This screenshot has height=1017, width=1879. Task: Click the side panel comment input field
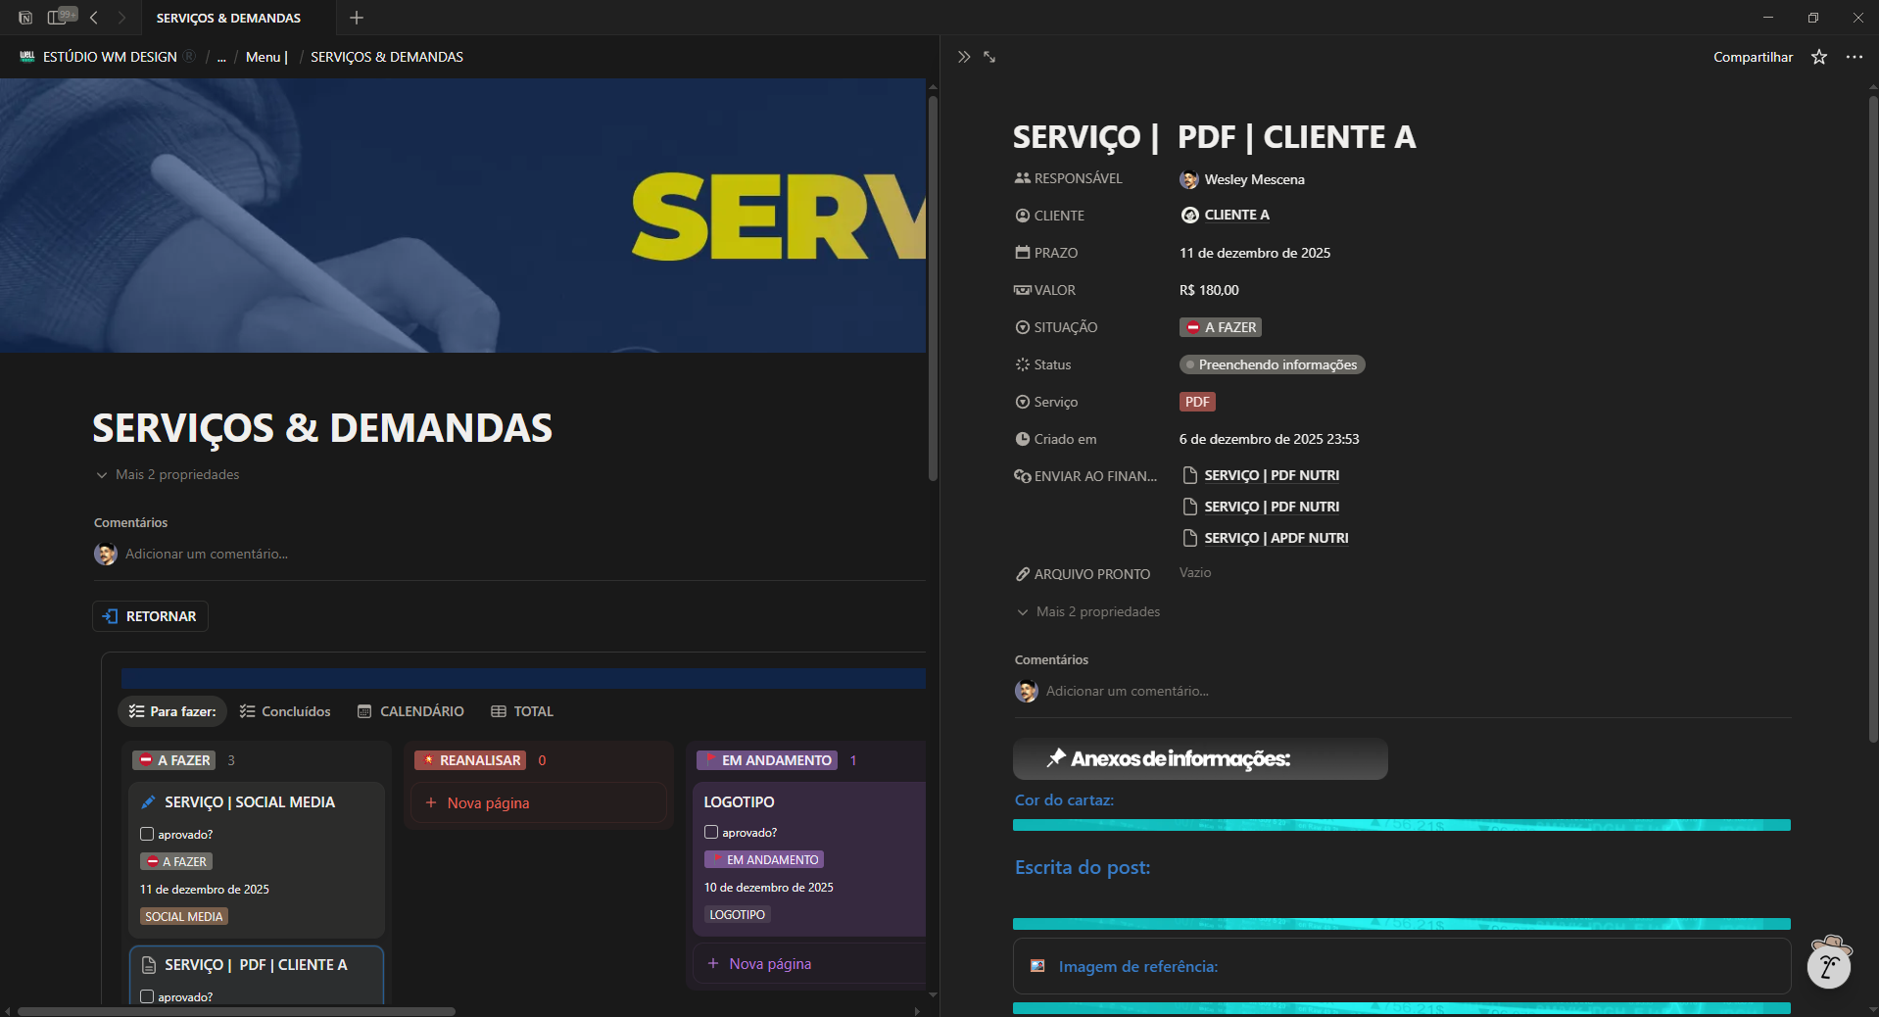[x=1127, y=691]
